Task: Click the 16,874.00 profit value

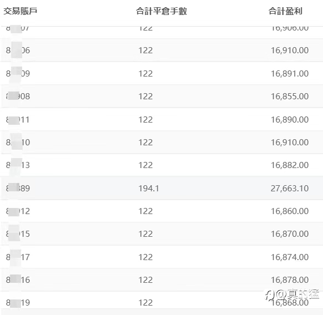Action: pyautogui.click(x=289, y=257)
